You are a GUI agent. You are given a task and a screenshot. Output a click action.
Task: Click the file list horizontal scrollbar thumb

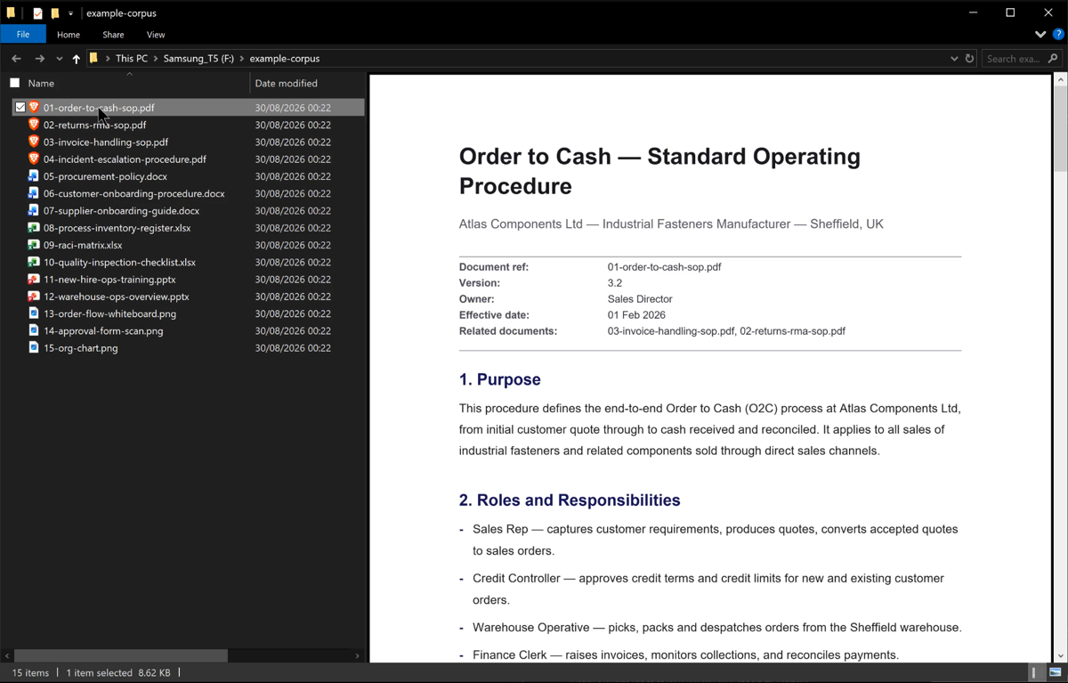tap(121, 655)
